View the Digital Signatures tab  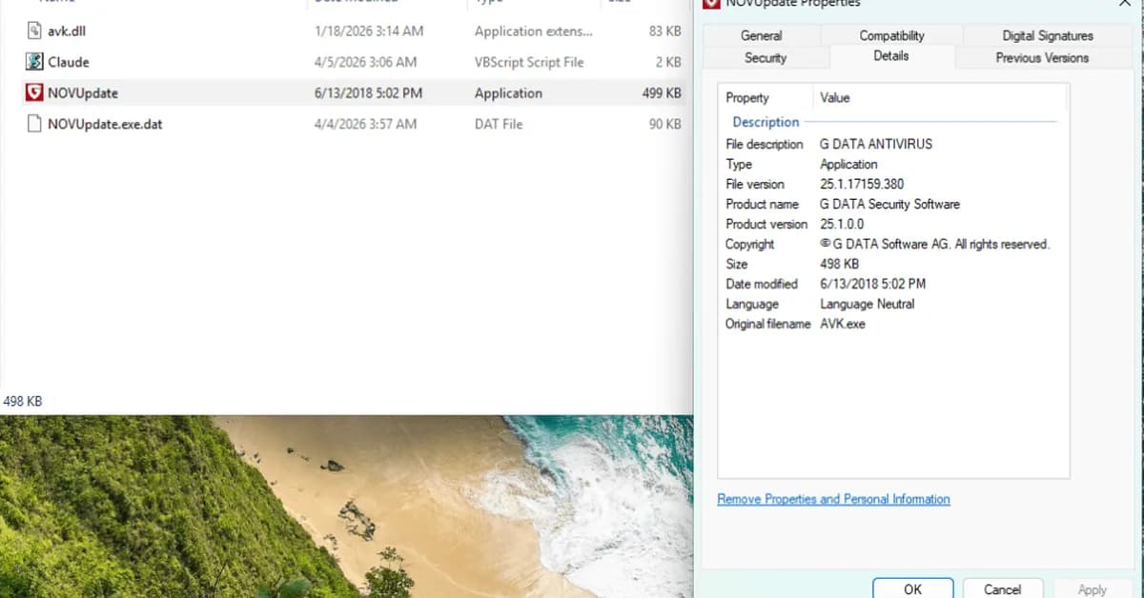pyautogui.click(x=1046, y=35)
